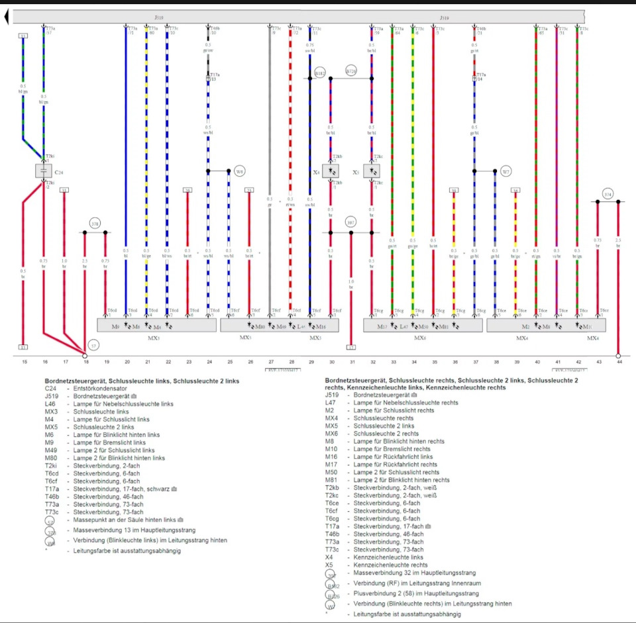Screen dimensions: 636x623
Task: Select the MX3 tail light component box
Action: 156,326
